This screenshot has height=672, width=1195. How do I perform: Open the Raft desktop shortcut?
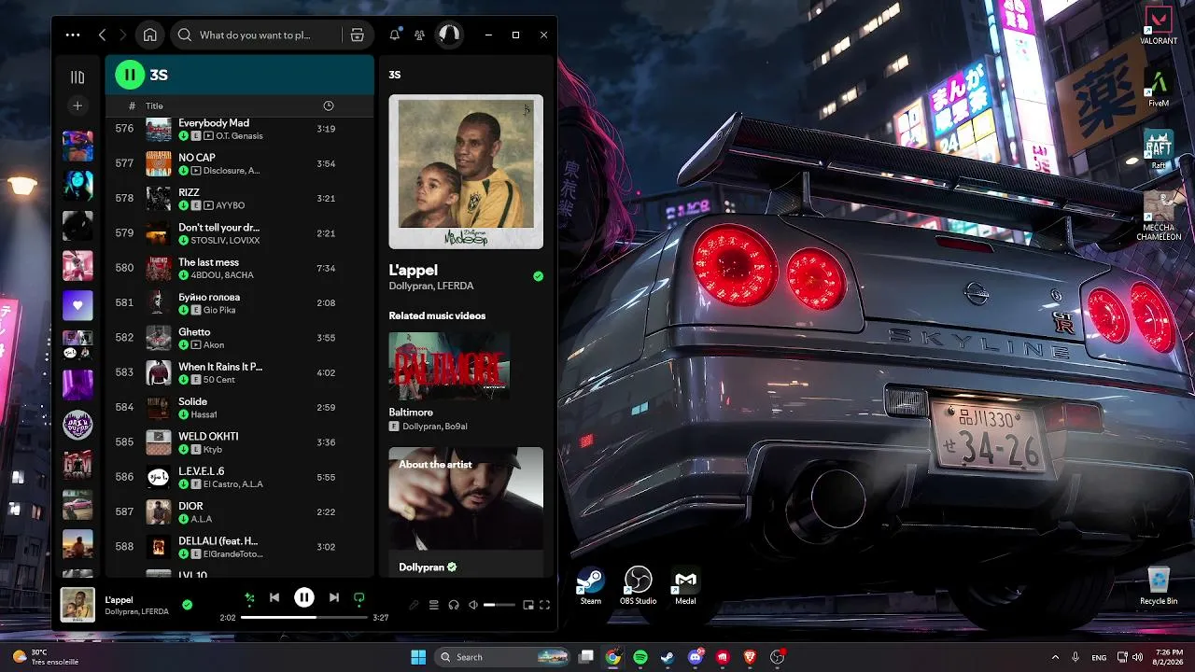pos(1159,149)
